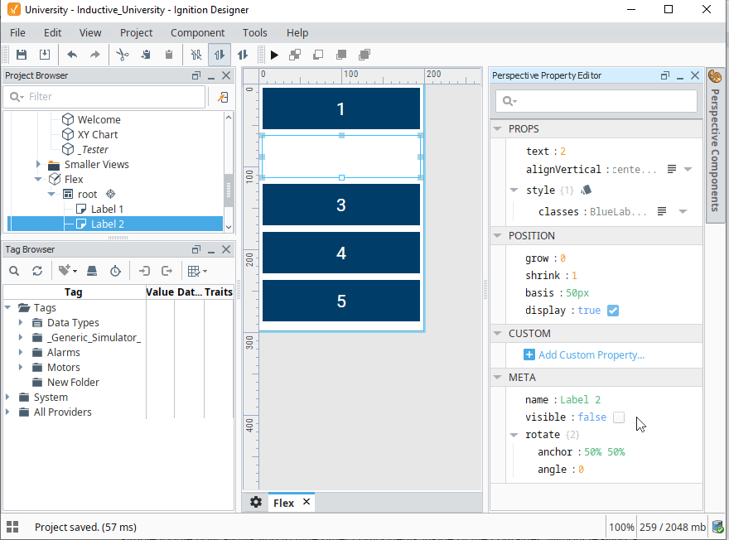This screenshot has height=540, width=729.
Task: Export tags using the export icon
Action: tap(167, 271)
